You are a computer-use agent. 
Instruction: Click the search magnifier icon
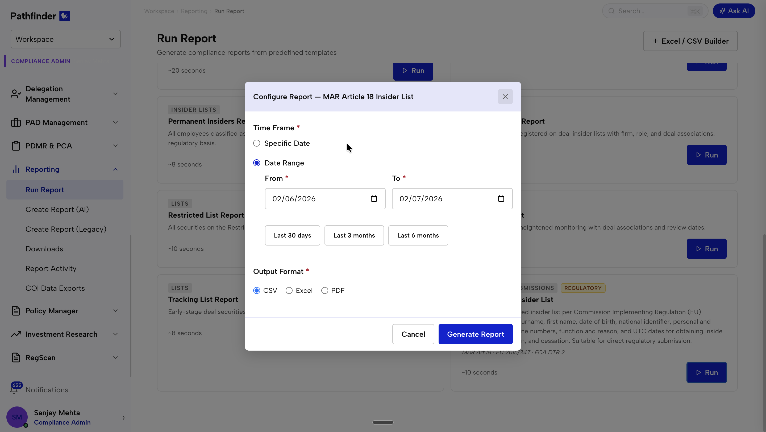point(611,11)
